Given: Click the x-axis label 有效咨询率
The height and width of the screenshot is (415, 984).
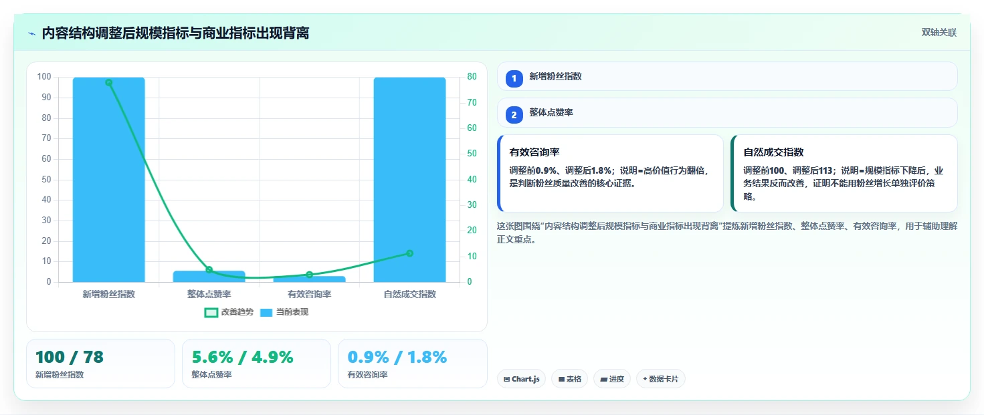Looking at the screenshot, I should point(309,294).
